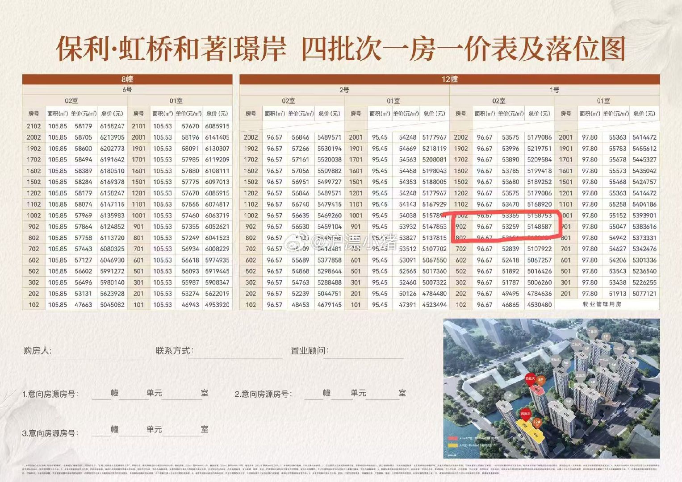Image resolution: width=682 pixels, height=482 pixels.
Task: Click the red A户型 legend swatch
Action: click(x=453, y=438)
